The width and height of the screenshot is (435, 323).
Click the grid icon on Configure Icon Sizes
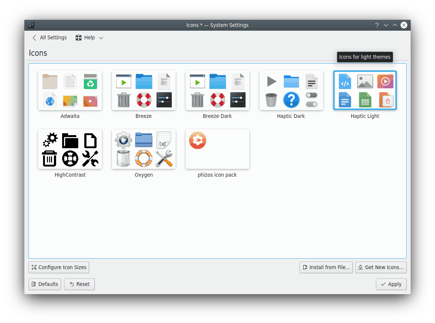coord(34,267)
